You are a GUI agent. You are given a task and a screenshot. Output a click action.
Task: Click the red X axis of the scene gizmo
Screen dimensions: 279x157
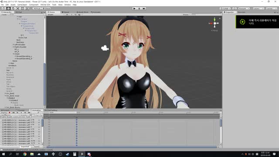coord(211,23)
